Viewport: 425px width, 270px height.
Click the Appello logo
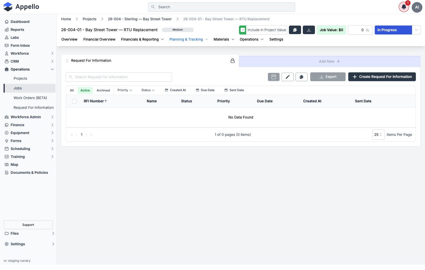(x=21, y=7)
